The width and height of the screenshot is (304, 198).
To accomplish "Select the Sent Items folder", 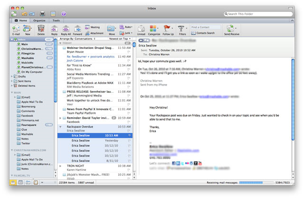I will coord(24,81).
